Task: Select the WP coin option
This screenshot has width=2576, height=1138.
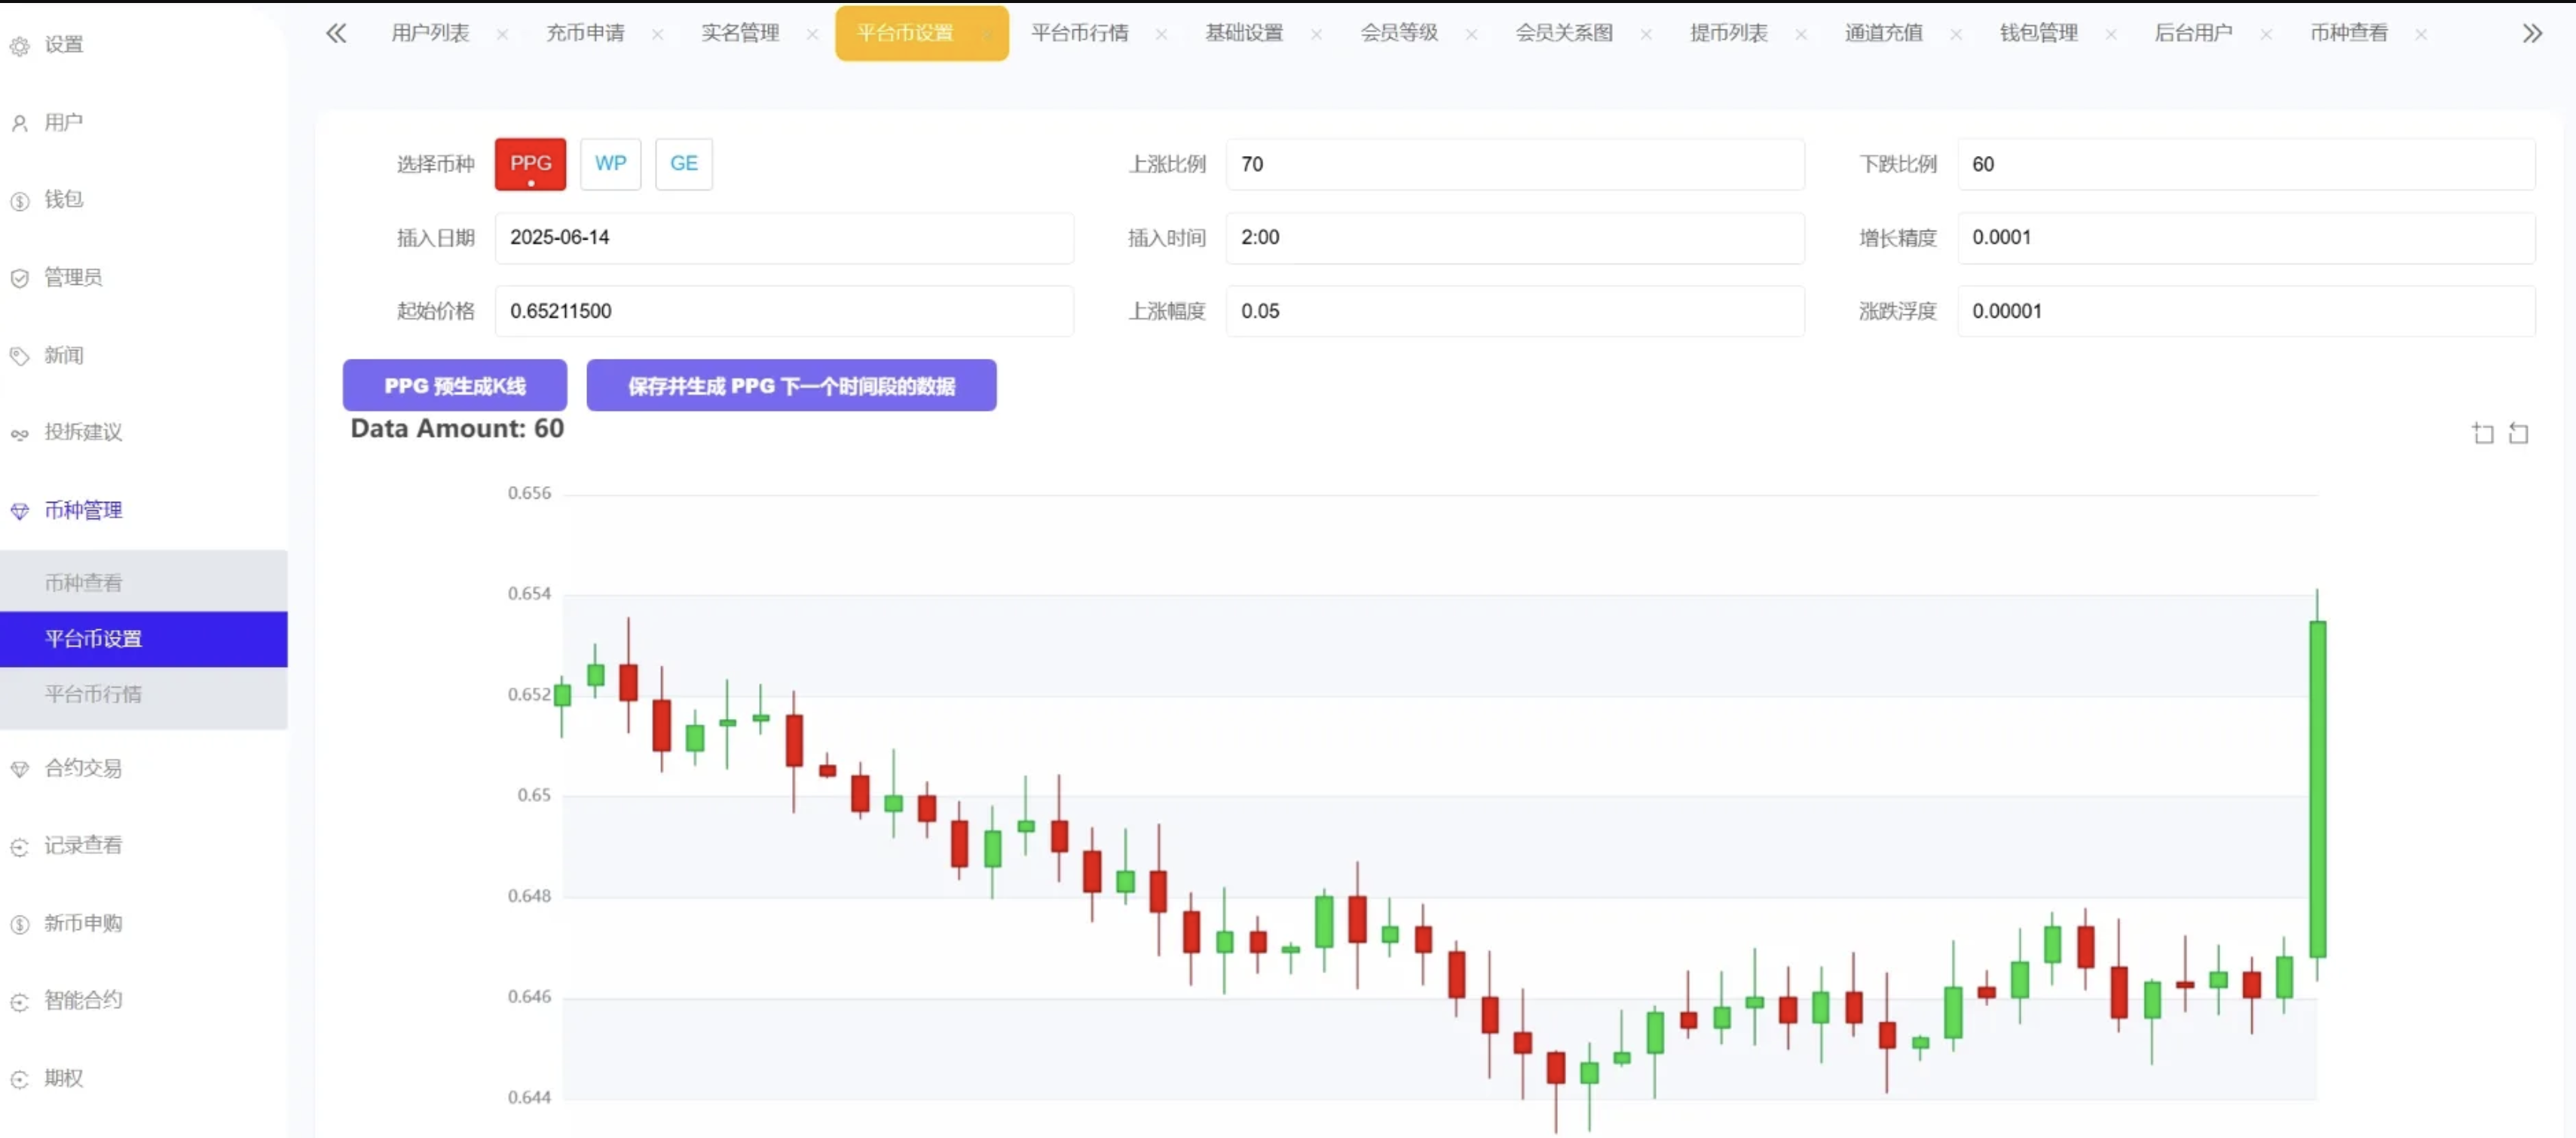Action: (610, 164)
